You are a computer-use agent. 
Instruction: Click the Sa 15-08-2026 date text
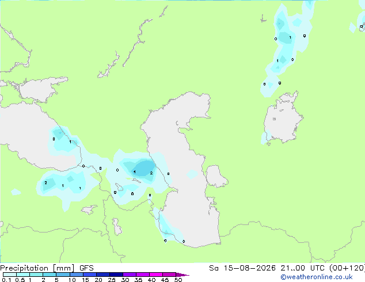[x=242, y=268]
